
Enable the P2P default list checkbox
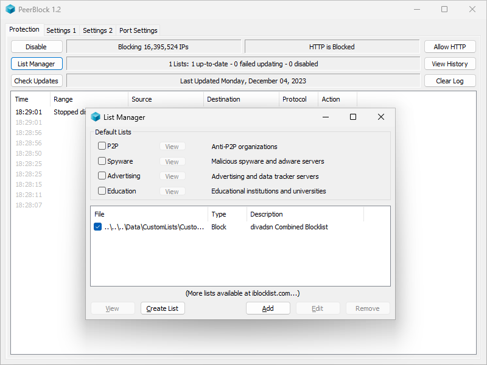click(x=102, y=146)
